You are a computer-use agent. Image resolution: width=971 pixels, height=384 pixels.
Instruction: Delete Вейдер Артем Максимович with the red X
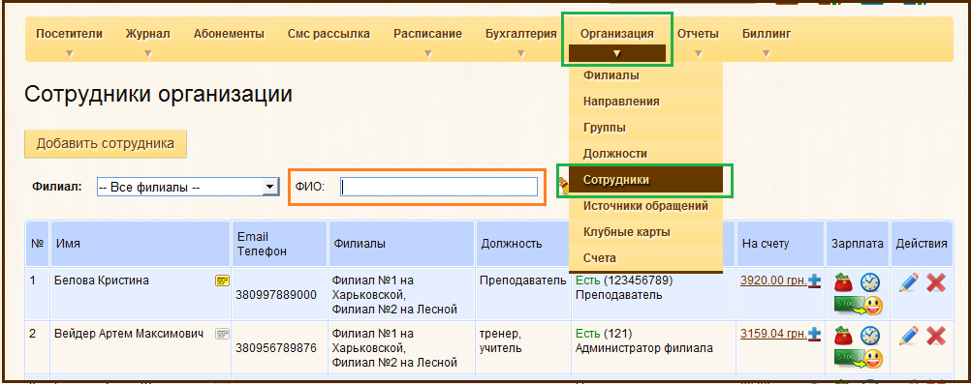pos(936,336)
